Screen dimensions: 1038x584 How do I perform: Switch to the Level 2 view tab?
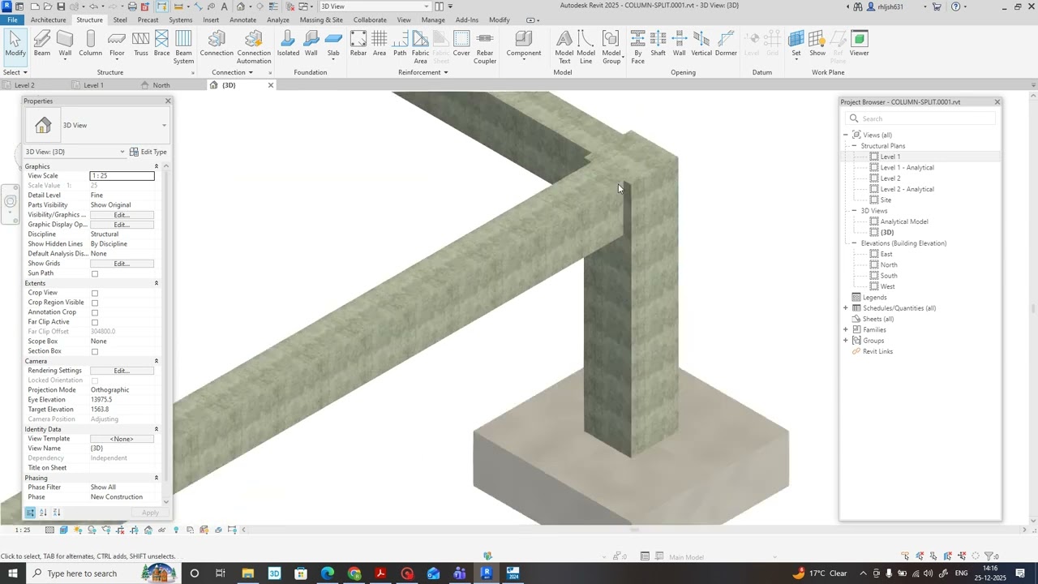(24, 85)
